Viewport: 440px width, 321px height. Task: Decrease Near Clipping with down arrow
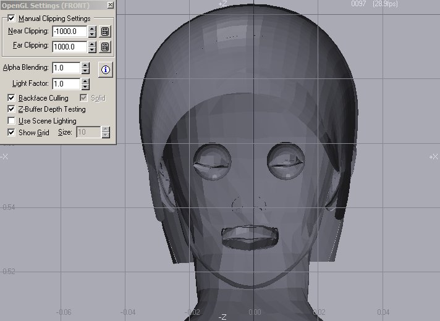pyautogui.click(x=92, y=34)
